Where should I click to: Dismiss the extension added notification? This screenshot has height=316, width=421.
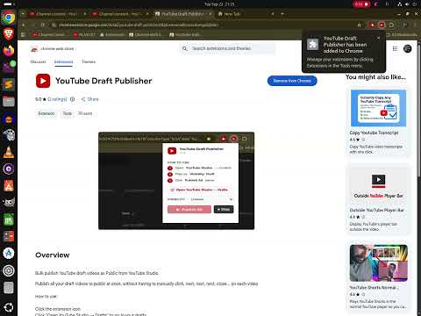(x=379, y=38)
